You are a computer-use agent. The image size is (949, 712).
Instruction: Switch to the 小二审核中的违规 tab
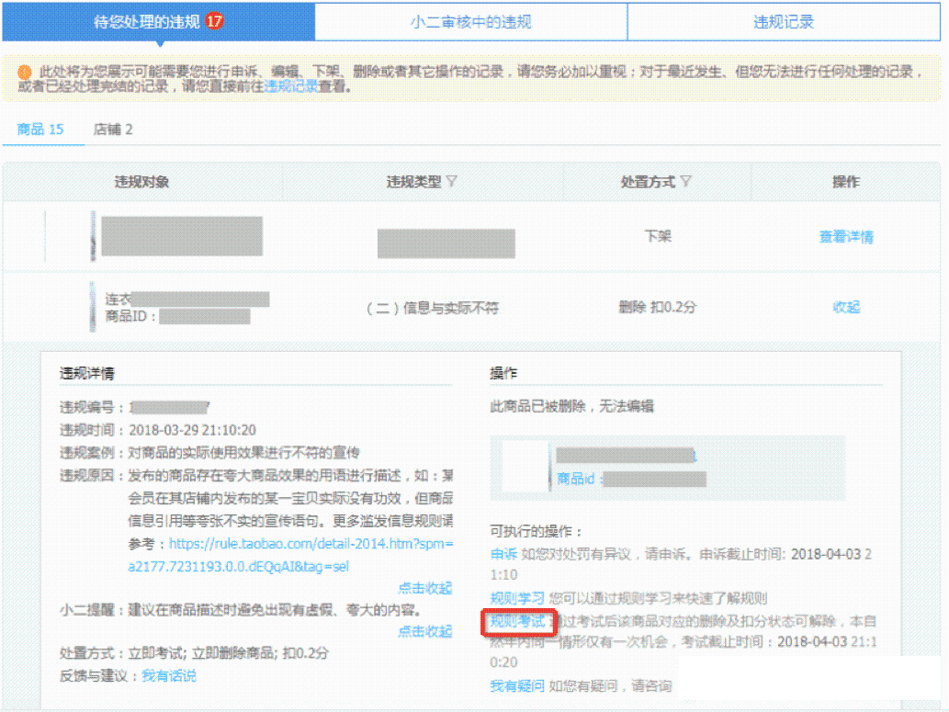pyautogui.click(x=472, y=22)
